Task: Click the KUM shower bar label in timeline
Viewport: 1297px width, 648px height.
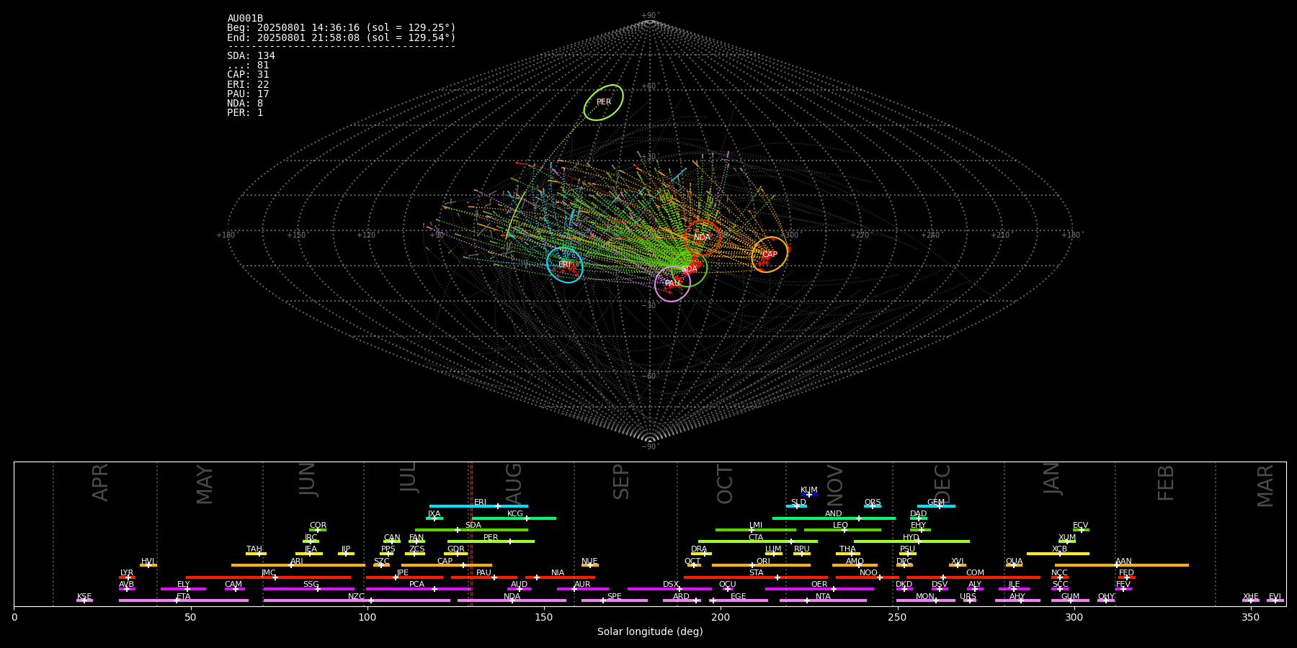Action: click(809, 490)
